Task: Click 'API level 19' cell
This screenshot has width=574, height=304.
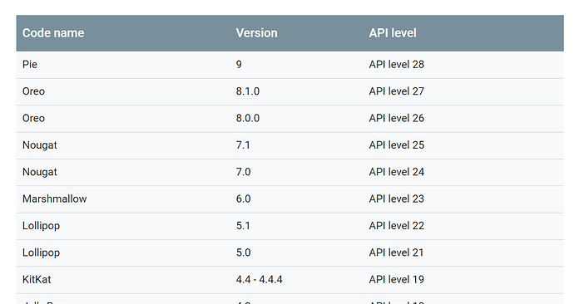Action: pos(397,280)
